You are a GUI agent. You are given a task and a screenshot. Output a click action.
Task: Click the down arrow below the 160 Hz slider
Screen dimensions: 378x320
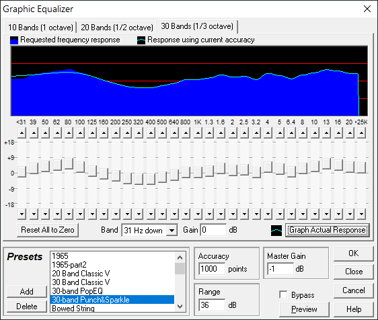point(104,214)
